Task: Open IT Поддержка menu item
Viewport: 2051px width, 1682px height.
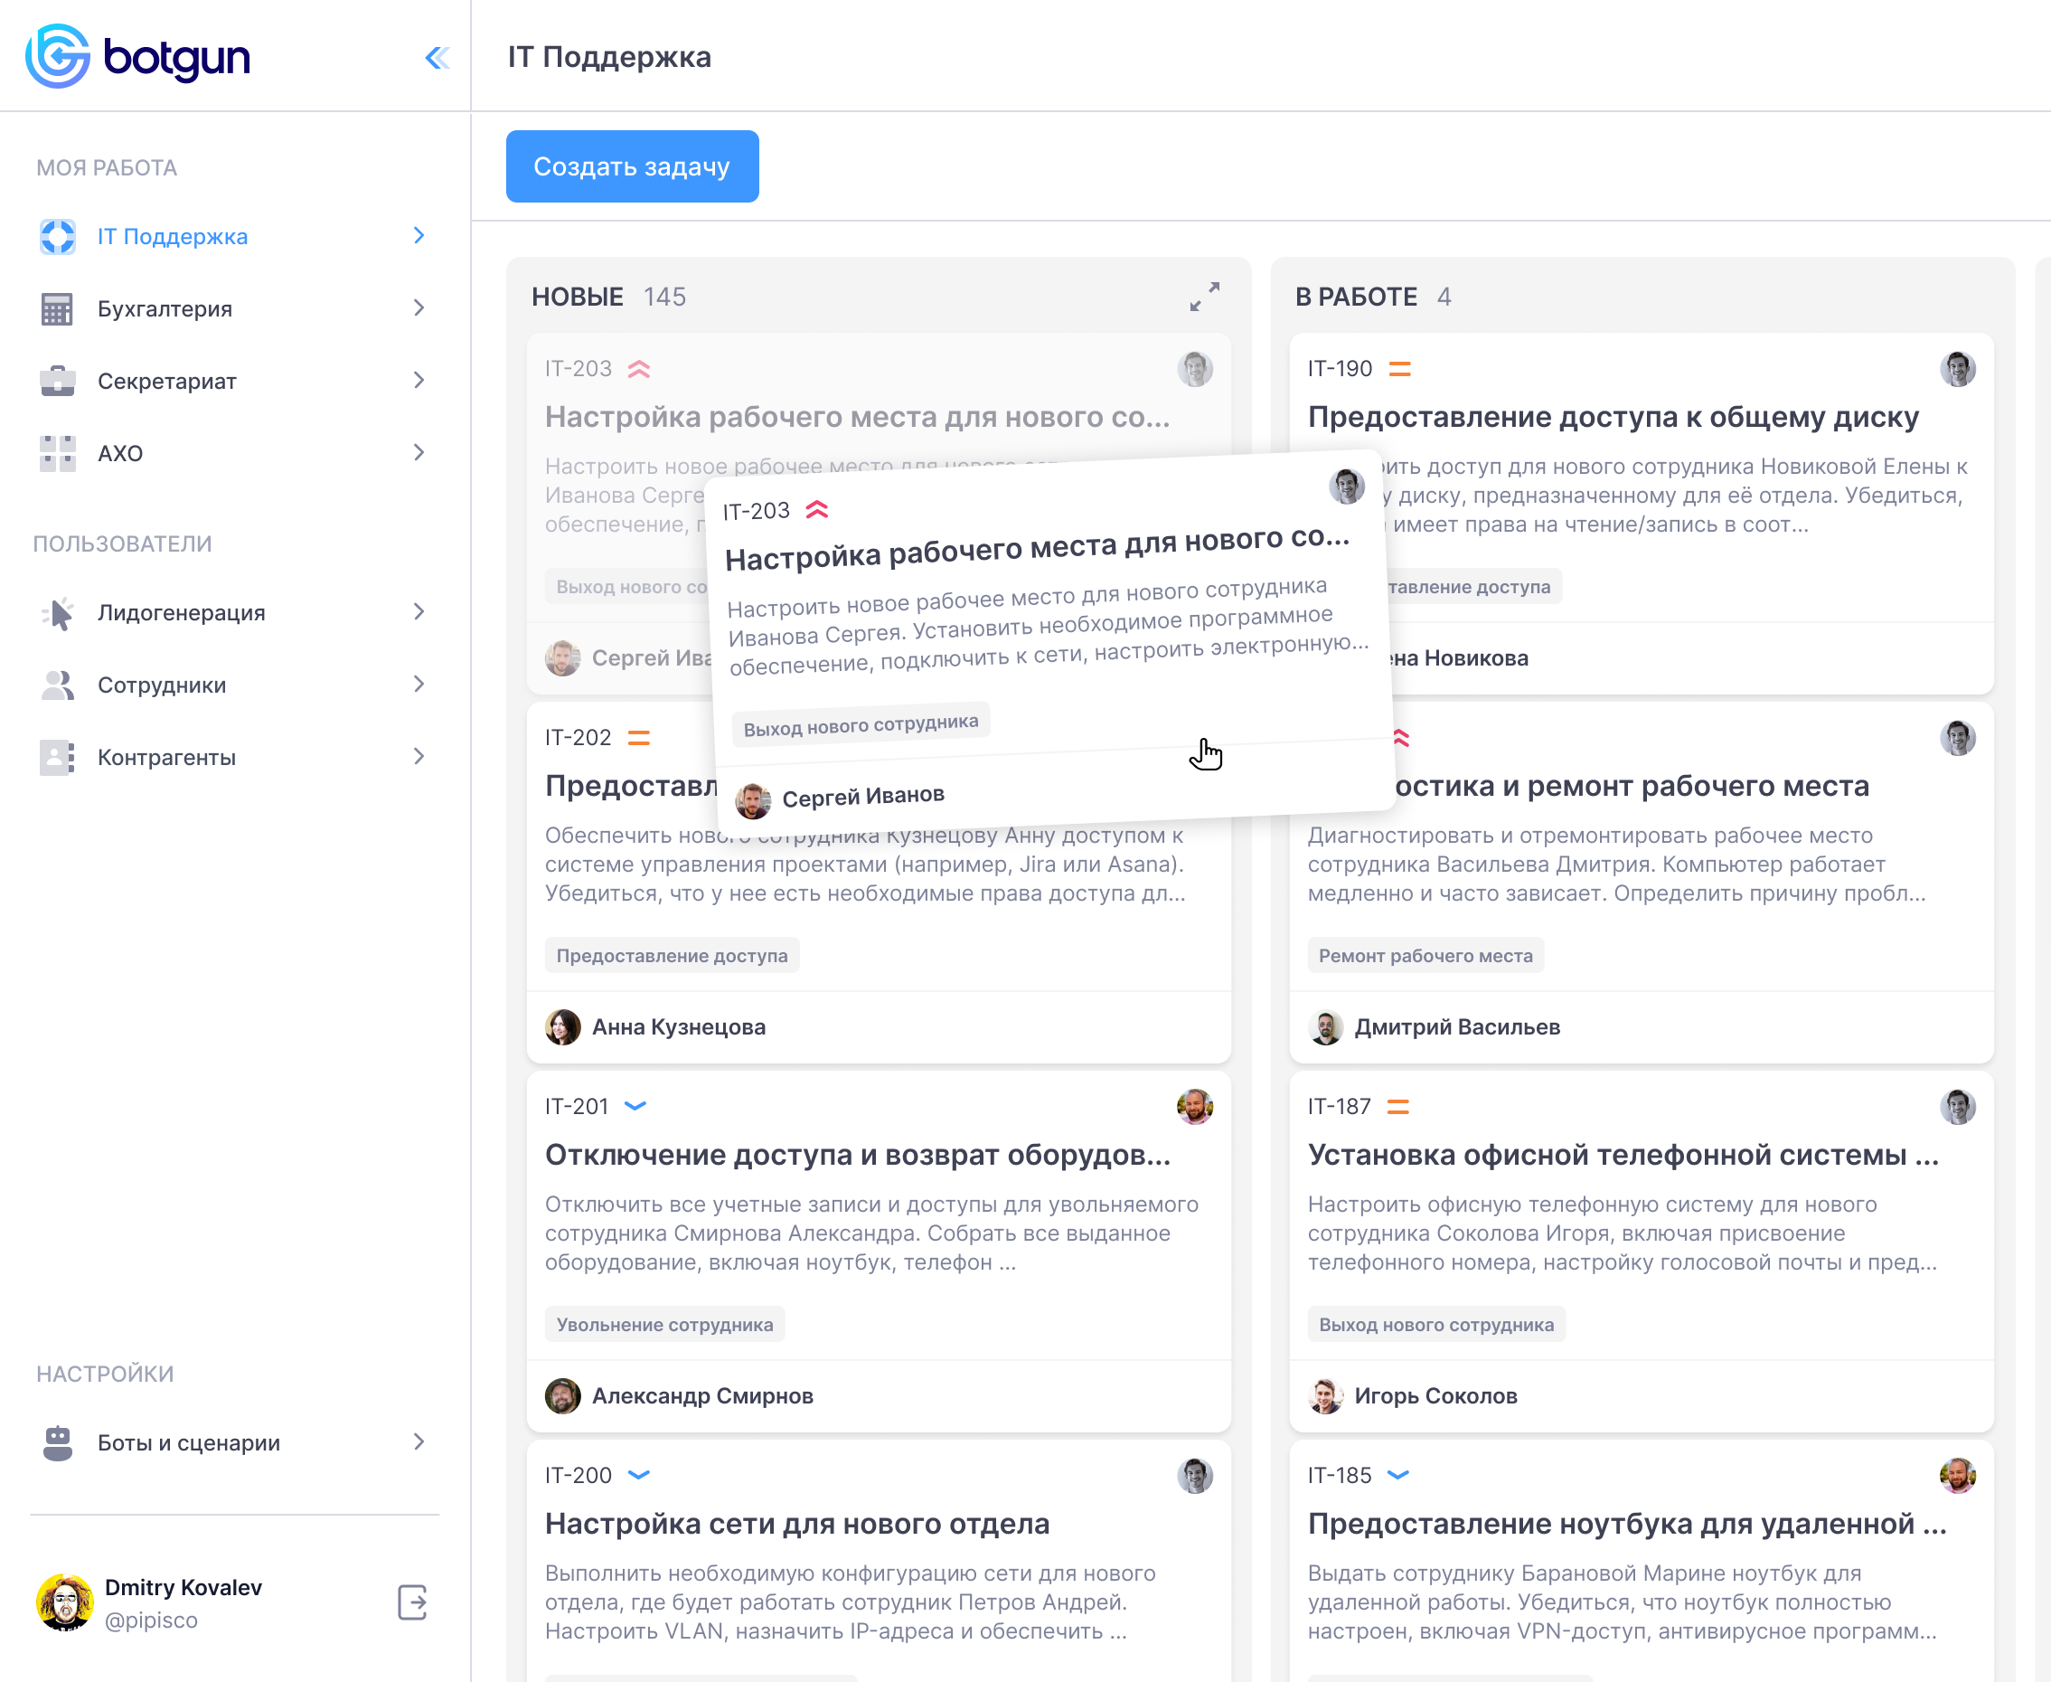Action: click(234, 236)
